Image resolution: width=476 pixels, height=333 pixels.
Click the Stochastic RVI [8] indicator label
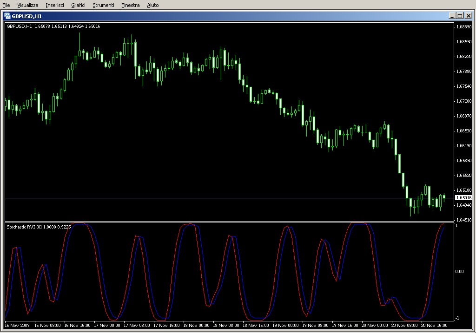39,227
